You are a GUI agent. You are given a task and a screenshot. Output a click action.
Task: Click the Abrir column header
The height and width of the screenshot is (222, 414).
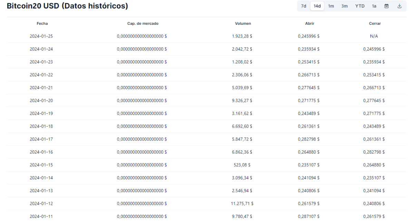tap(309, 23)
